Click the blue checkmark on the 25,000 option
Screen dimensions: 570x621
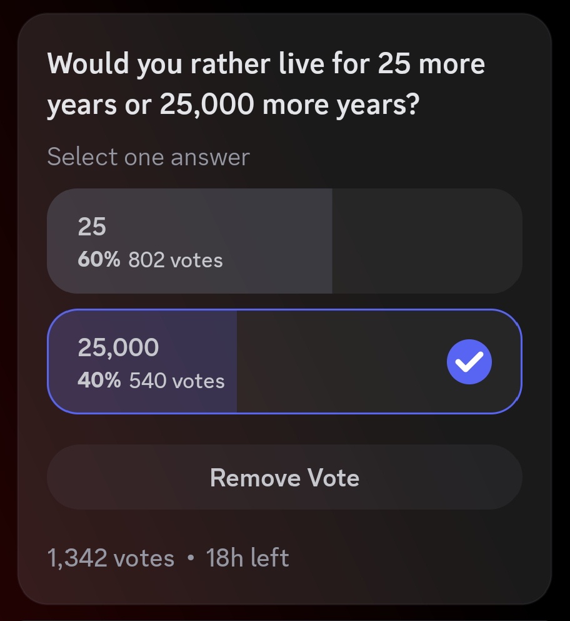click(469, 361)
